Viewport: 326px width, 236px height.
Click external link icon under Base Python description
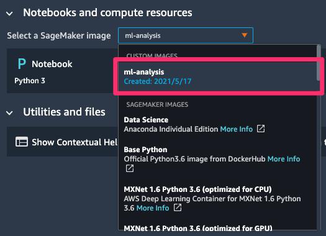coord(130,168)
